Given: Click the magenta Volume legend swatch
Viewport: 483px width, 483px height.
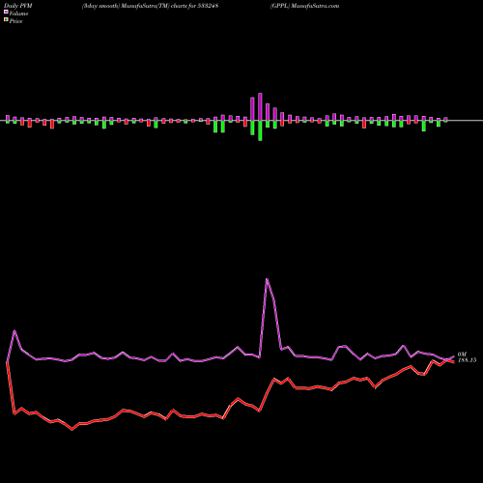Looking at the screenshot, I should tap(6, 12).
